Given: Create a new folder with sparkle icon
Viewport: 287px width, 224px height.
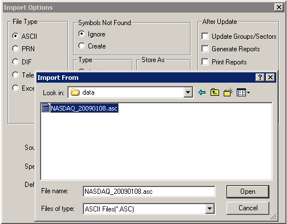Looking at the screenshot, I should [x=228, y=92].
